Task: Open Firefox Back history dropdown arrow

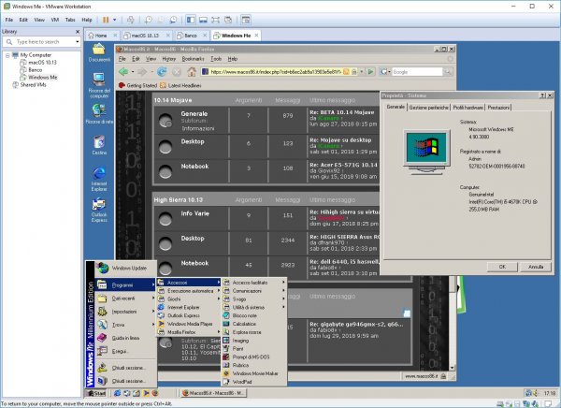Action: click(x=133, y=72)
